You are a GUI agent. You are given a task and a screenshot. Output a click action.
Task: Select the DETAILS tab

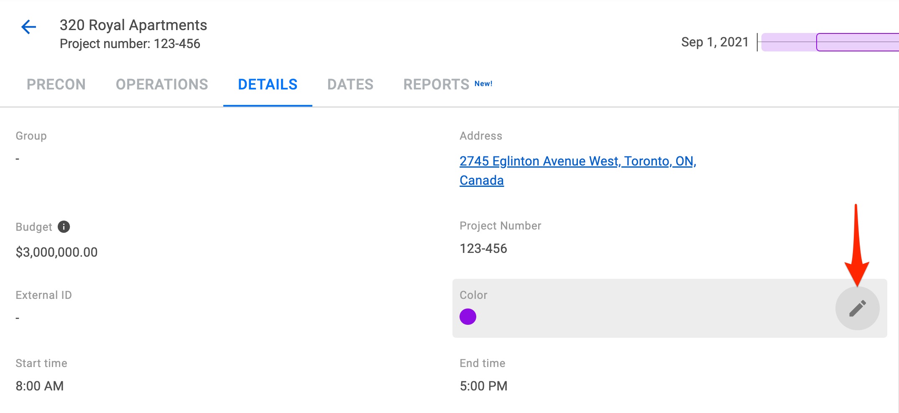click(268, 84)
